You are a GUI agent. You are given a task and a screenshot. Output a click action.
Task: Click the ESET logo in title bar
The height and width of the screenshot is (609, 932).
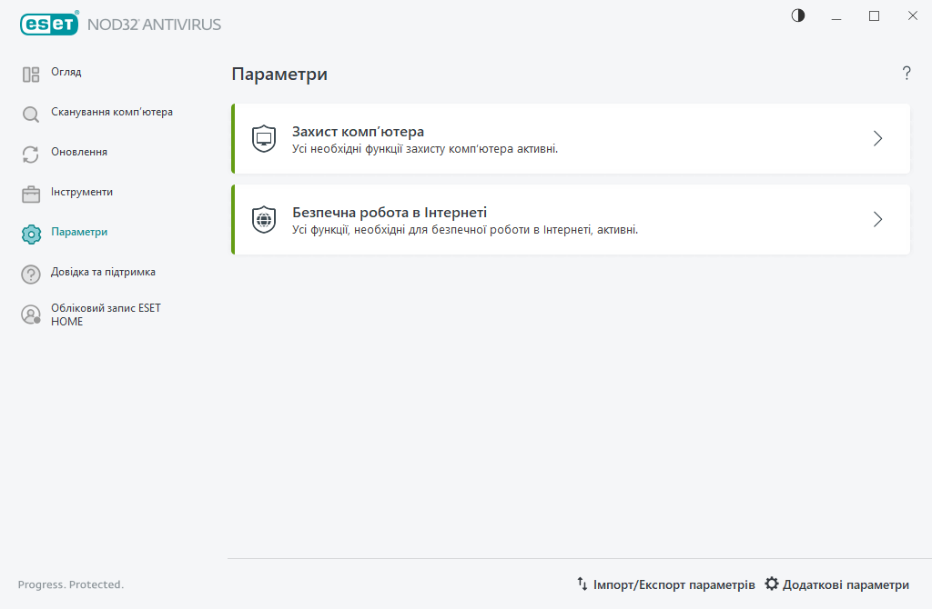coord(49,24)
